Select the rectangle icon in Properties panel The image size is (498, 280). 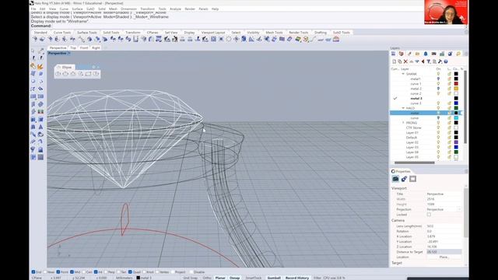click(x=412, y=179)
